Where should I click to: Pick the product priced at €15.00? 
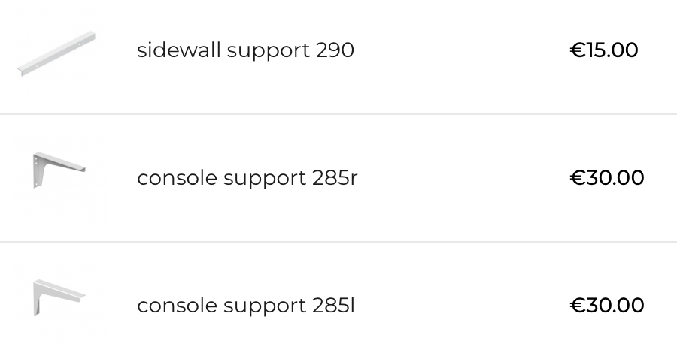[x=604, y=50]
